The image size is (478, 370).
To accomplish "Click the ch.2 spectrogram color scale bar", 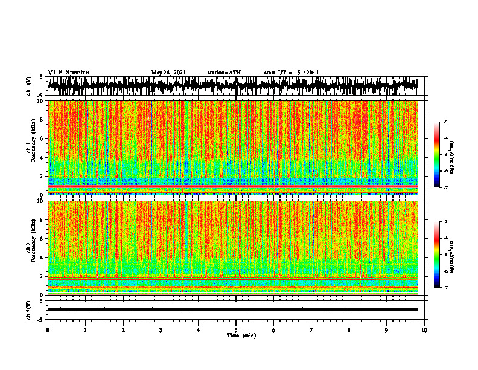I will coord(436,255).
